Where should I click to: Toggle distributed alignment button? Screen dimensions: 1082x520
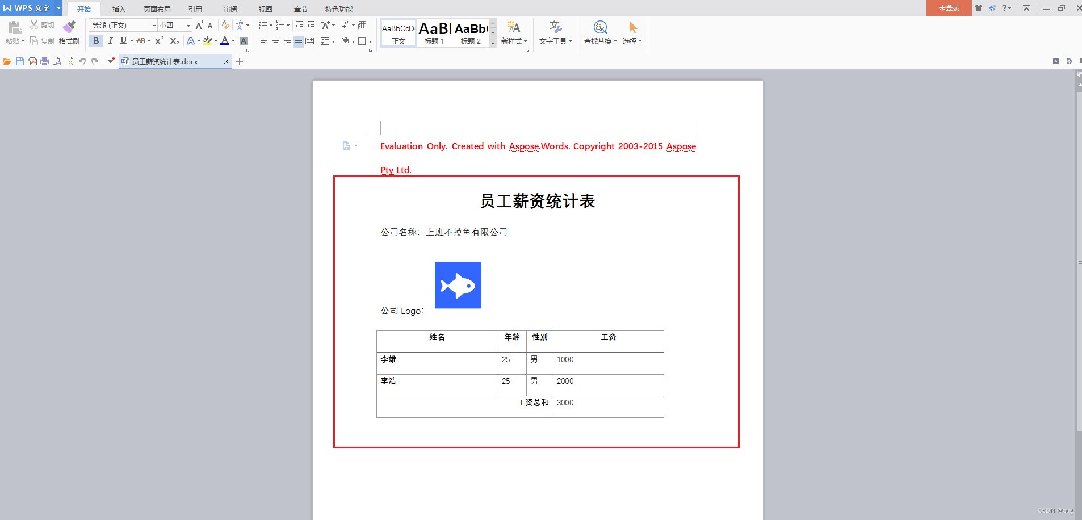[309, 41]
